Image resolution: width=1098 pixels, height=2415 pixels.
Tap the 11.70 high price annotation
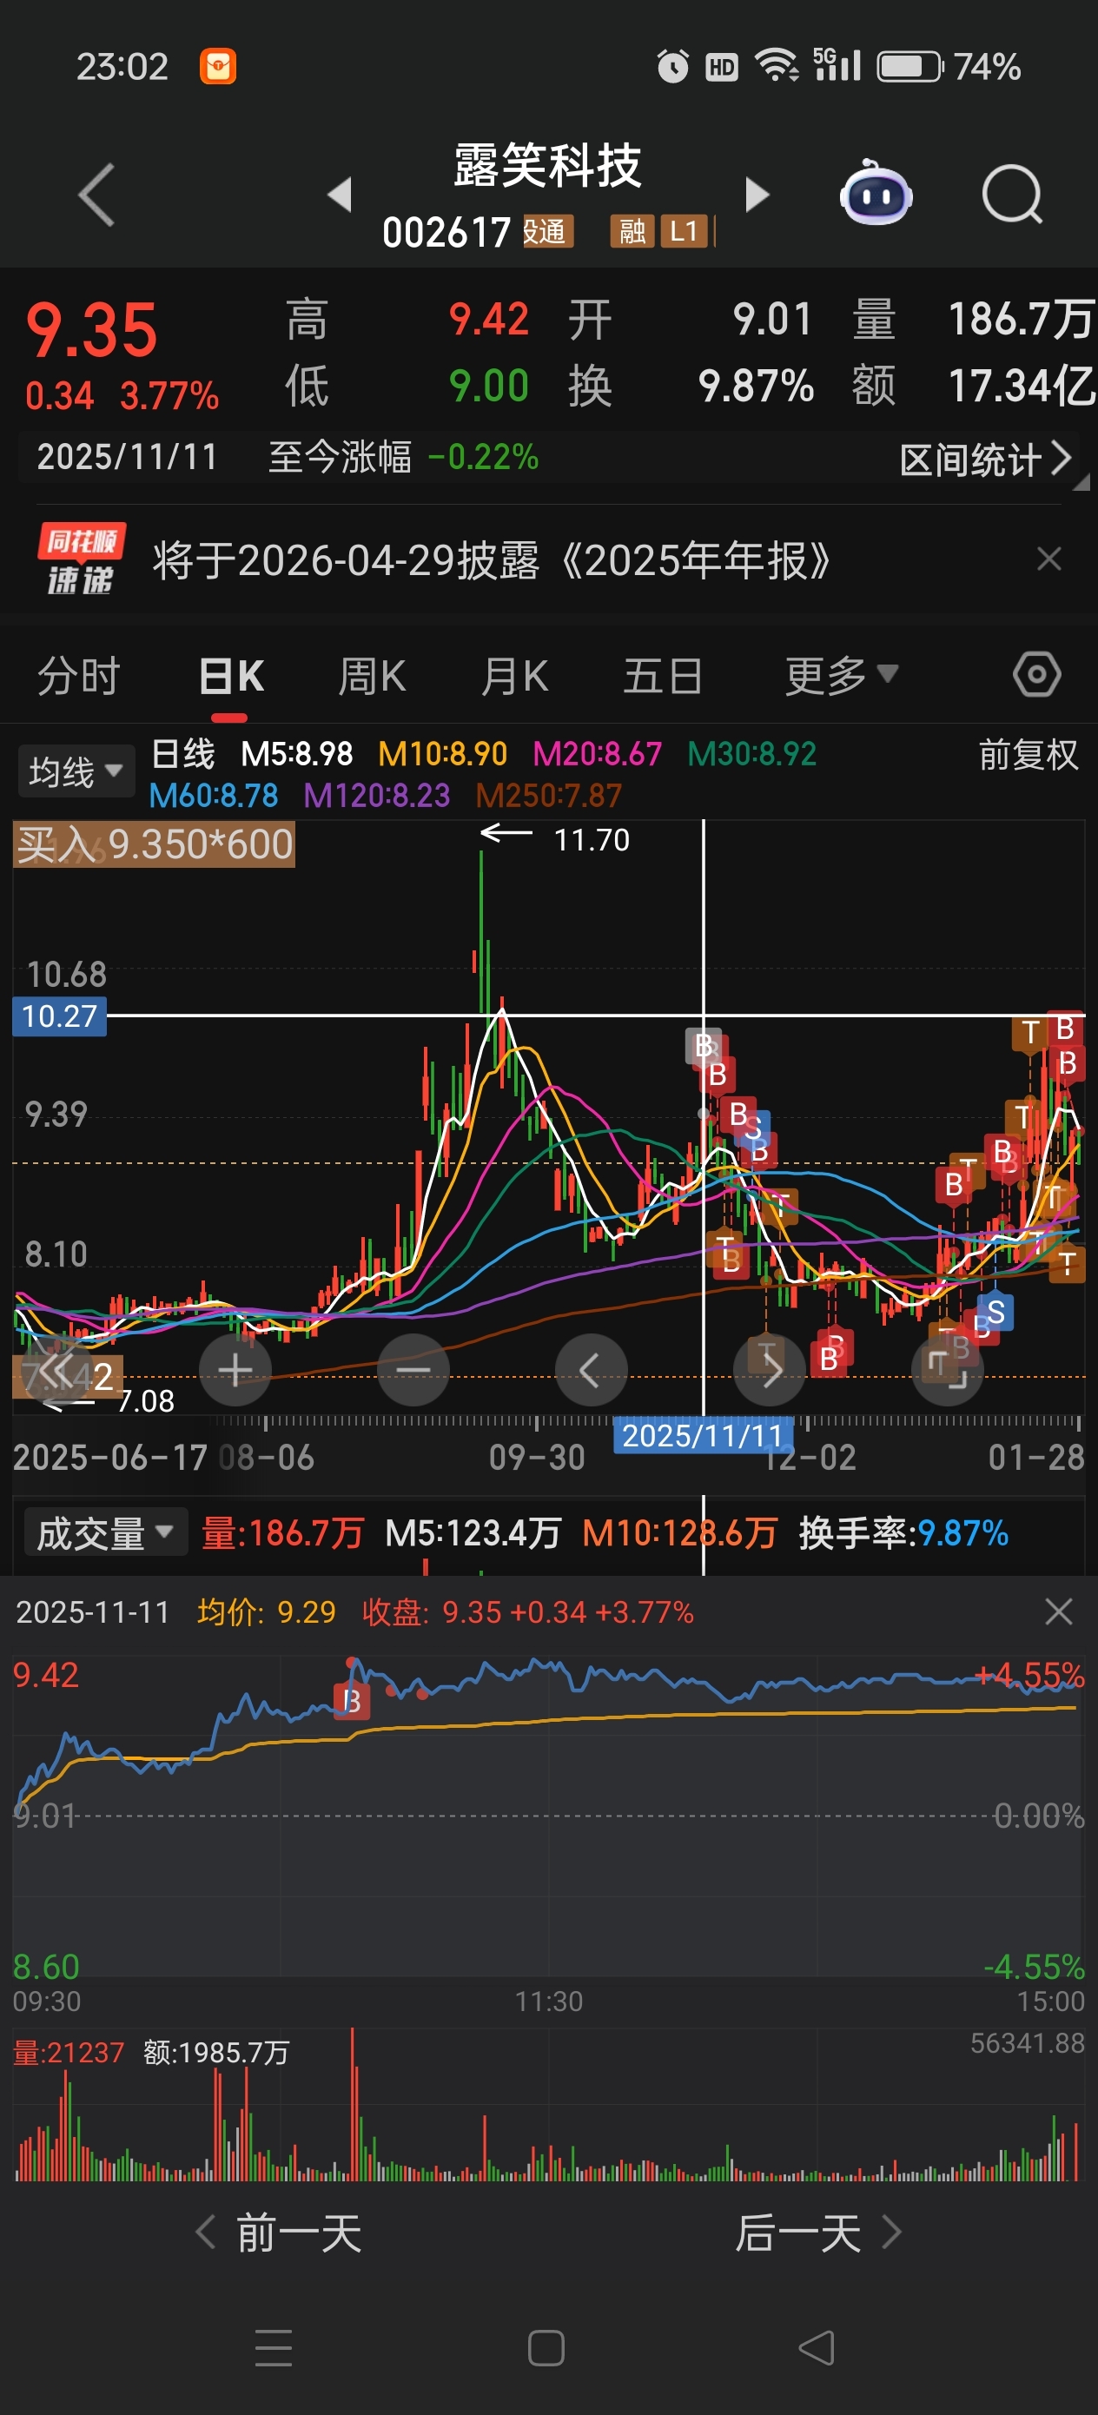coord(592,839)
